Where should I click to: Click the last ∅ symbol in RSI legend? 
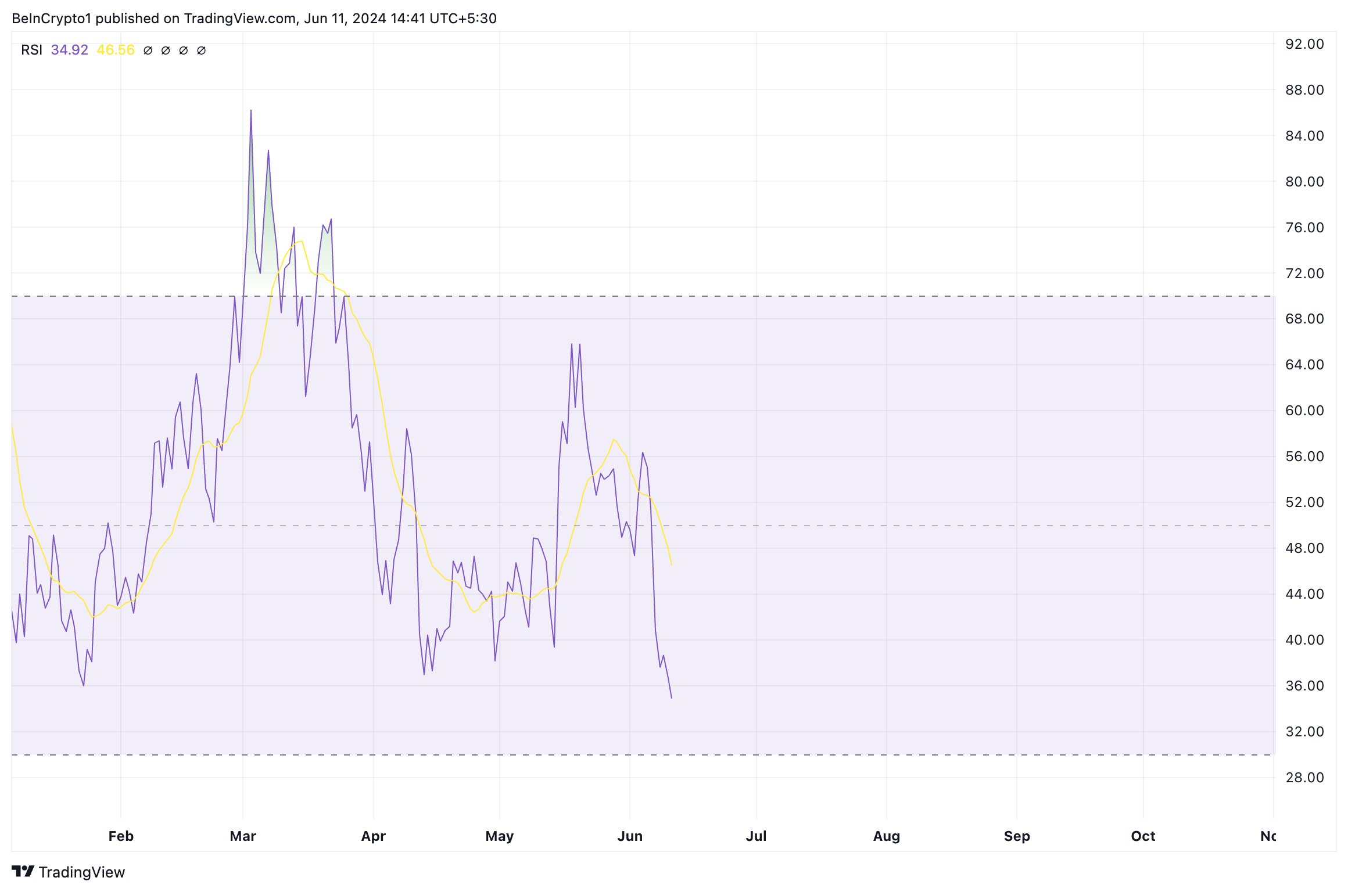pos(202,51)
